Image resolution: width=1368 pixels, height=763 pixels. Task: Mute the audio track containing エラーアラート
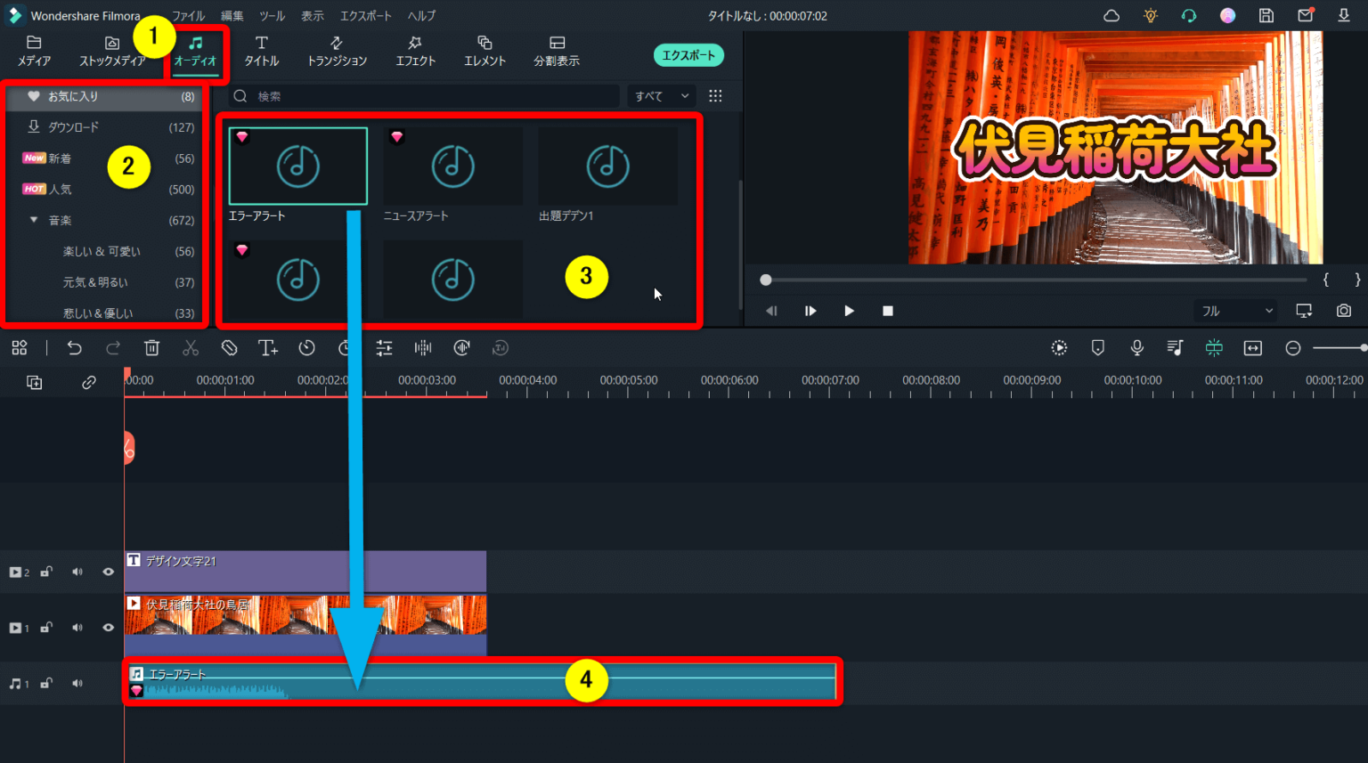click(x=77, y=683)
